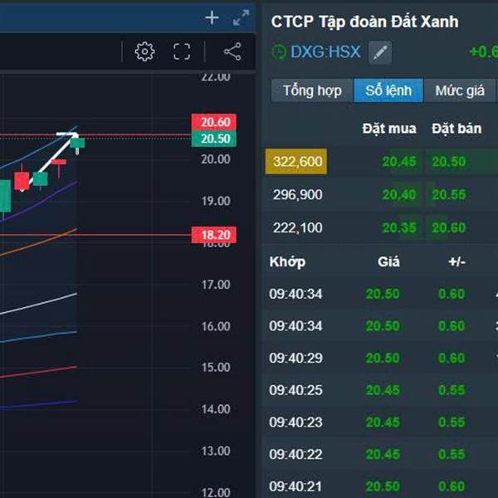Select the Sổ lệnh tab
The height and width of the screenshot is (498, 498).
[388, 90]
